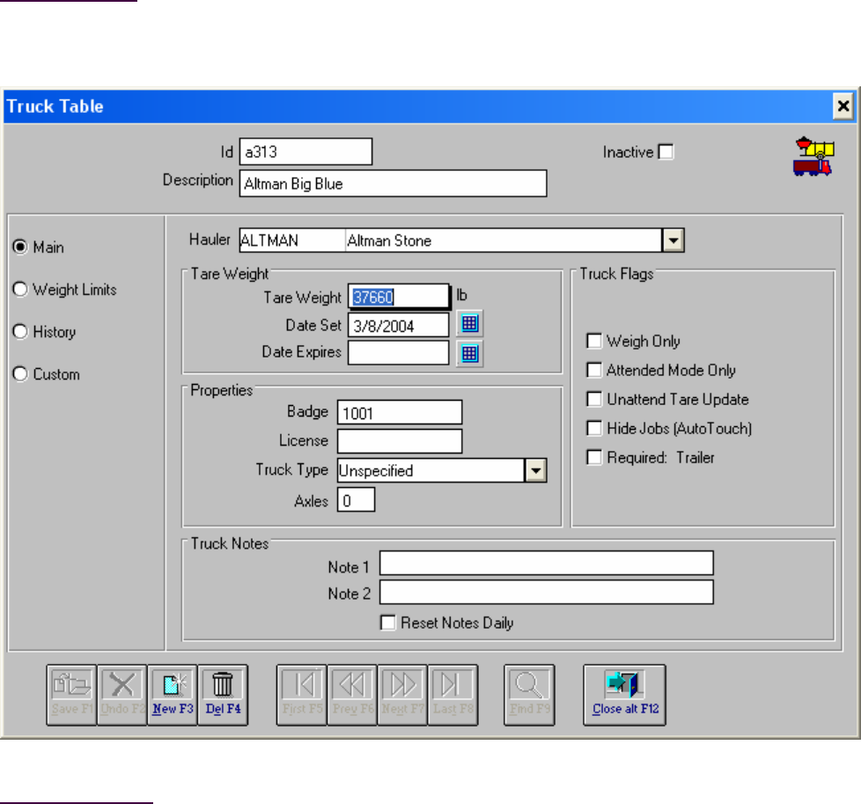The height and width of the screenshot is (804, 861).
Task: Open the Date Expires calendar picker
Action: (x=470, y=353)
